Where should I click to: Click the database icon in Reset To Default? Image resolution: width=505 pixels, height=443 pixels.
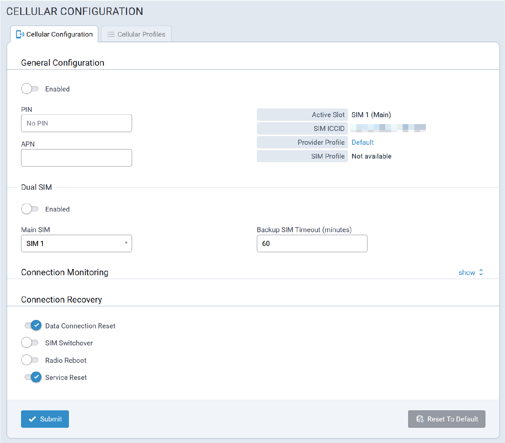pyautogui.click(x=420, y=419)
